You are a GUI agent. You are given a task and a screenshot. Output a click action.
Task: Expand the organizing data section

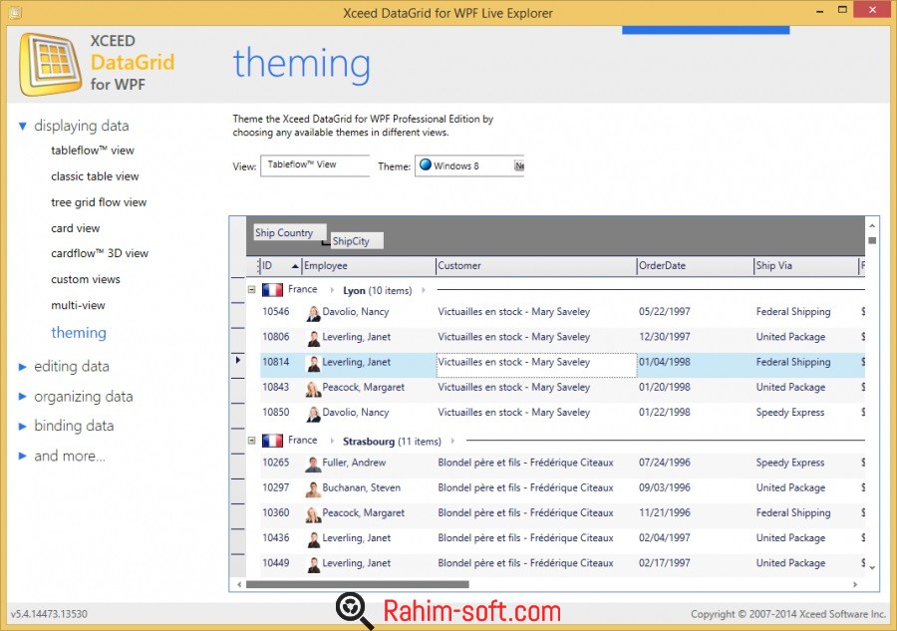click(22, 397)
